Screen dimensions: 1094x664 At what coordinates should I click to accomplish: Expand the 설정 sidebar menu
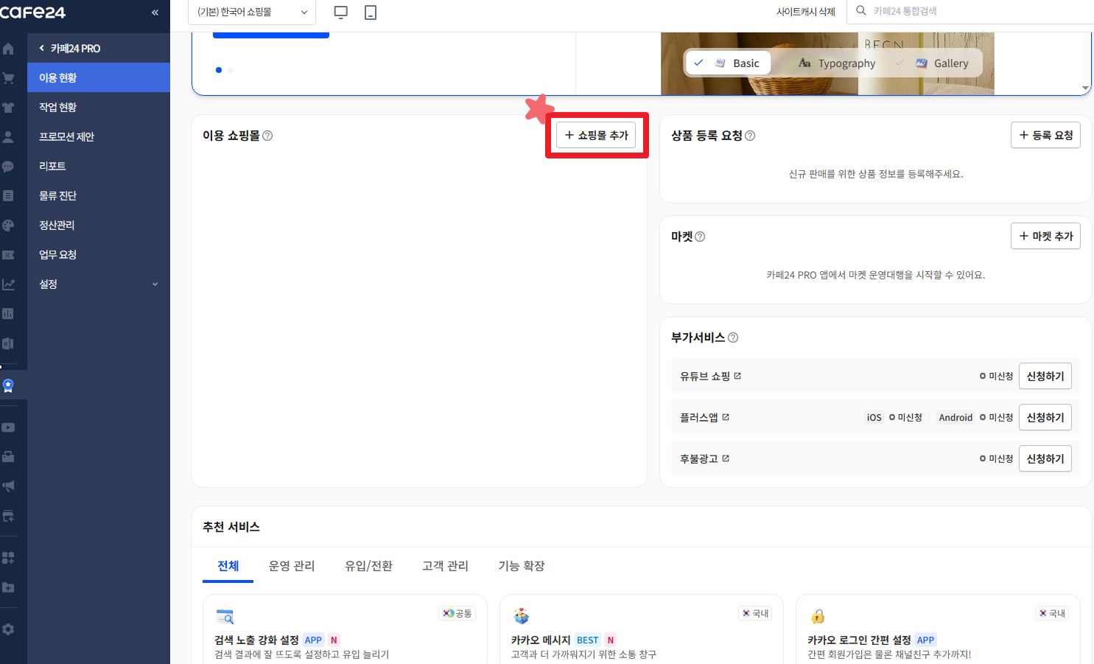point(99,284)
